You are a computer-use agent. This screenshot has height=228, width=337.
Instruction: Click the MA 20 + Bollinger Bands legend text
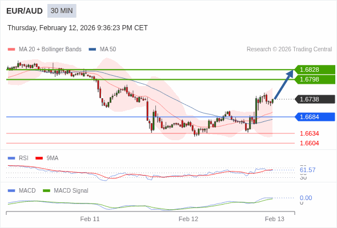point(50,50)
